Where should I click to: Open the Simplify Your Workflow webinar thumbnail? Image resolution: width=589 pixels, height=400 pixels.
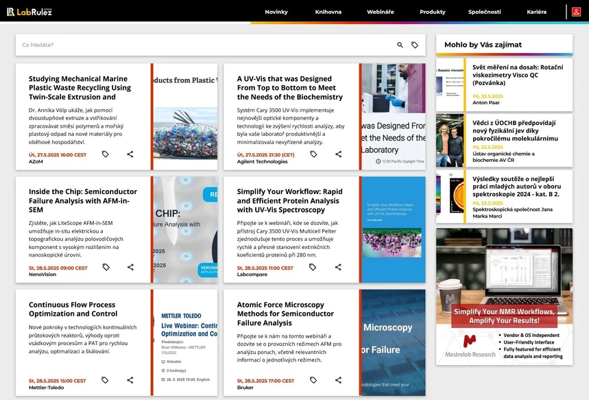[x=393, y=230]
